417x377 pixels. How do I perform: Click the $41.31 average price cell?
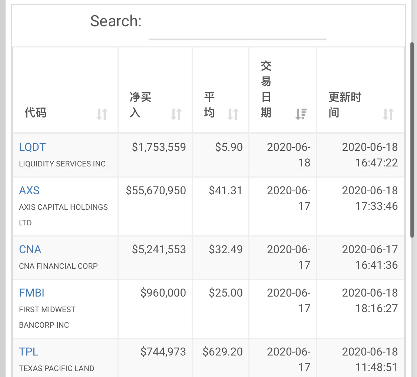226,191
